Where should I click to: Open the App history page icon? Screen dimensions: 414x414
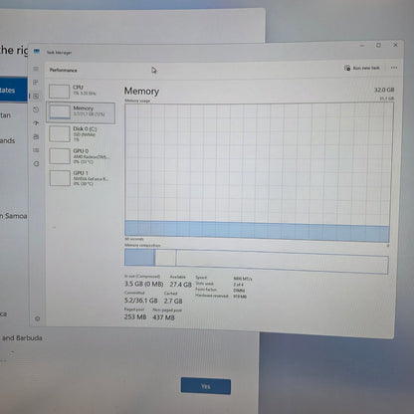36,109
